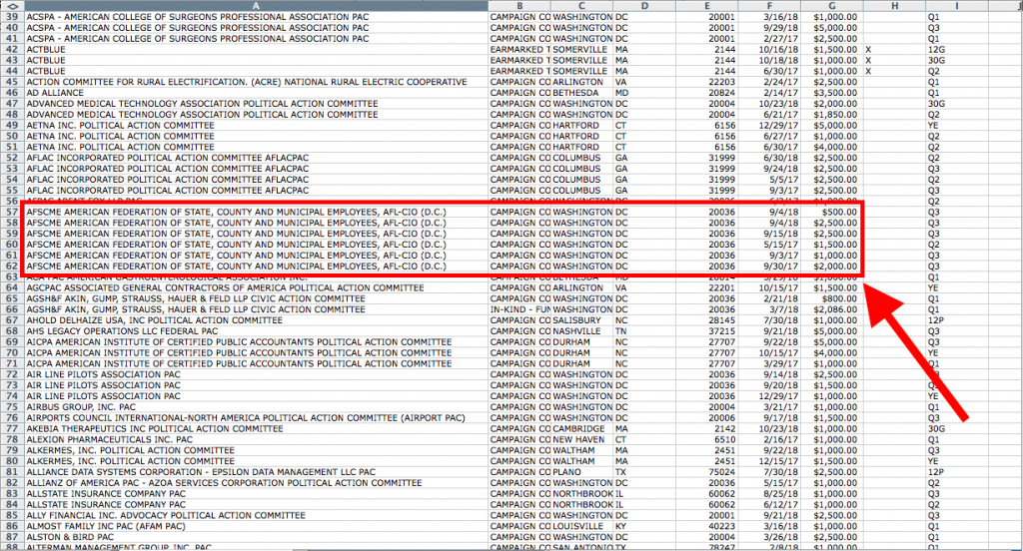Click zip code 22203
This screenshot has height=551, width=1023.
tap(707, 82)
